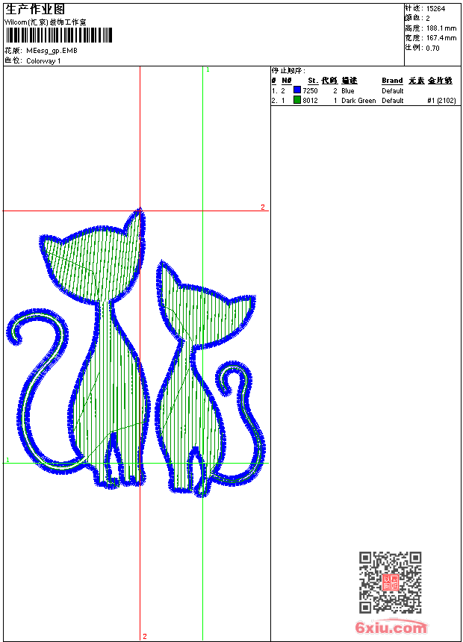This screenshot has height=642, width=463.
Task: Click the Wilcom studio name line
Action: [x=46, y=22]
